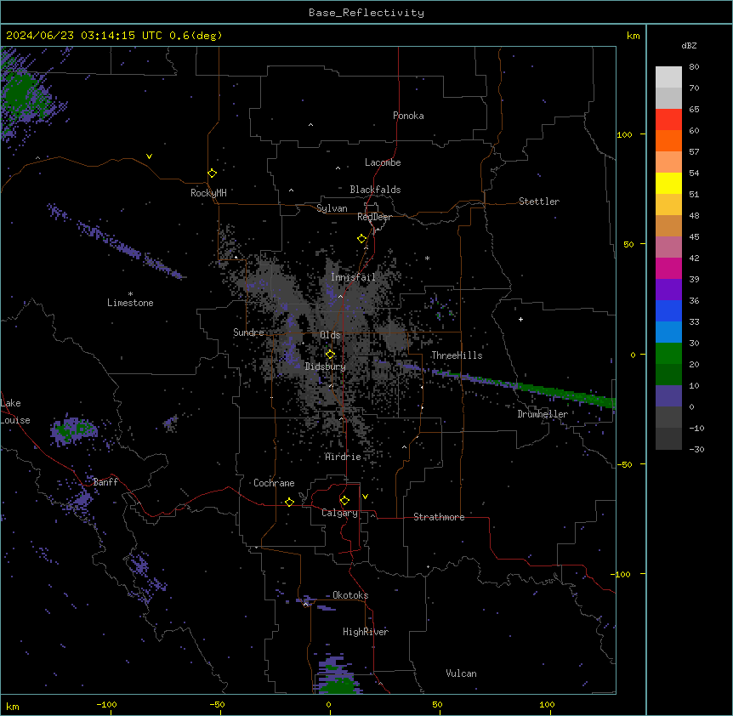
Task: Select the Lacombe city label
Action: tap(383, 162)
